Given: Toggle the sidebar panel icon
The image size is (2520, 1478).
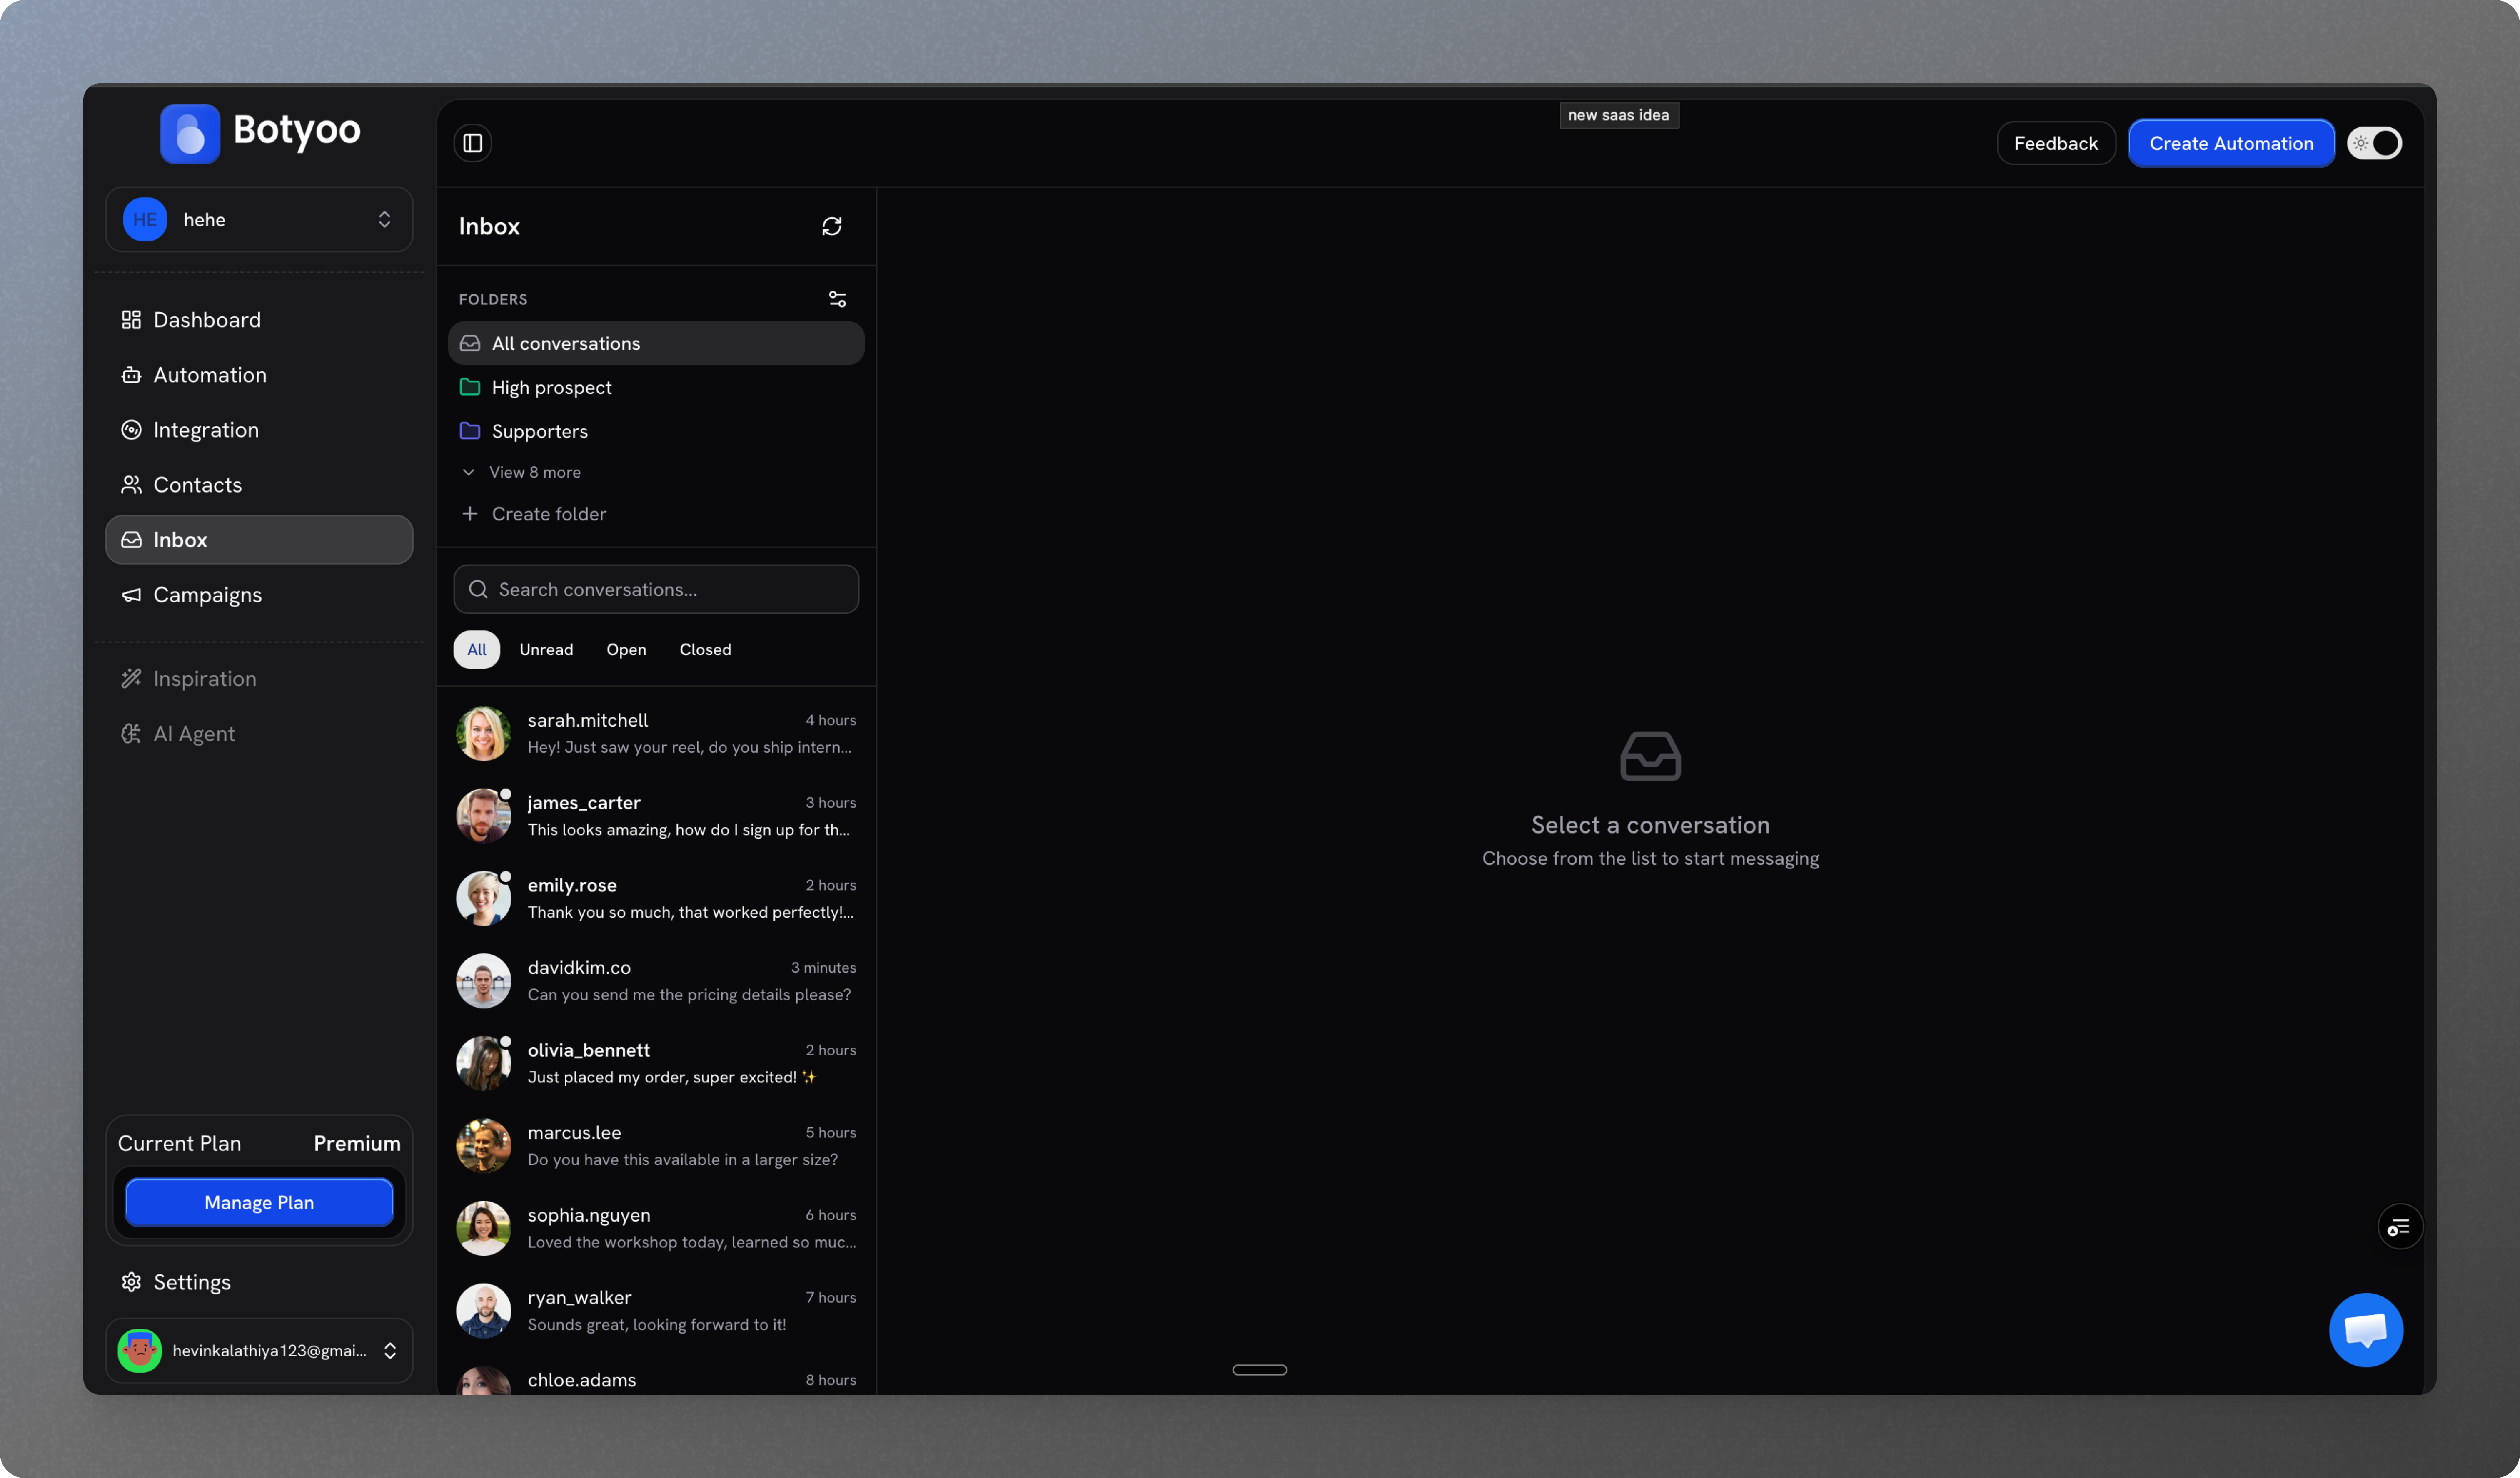Looking at the screenshot, I should (x=473, y=143).
